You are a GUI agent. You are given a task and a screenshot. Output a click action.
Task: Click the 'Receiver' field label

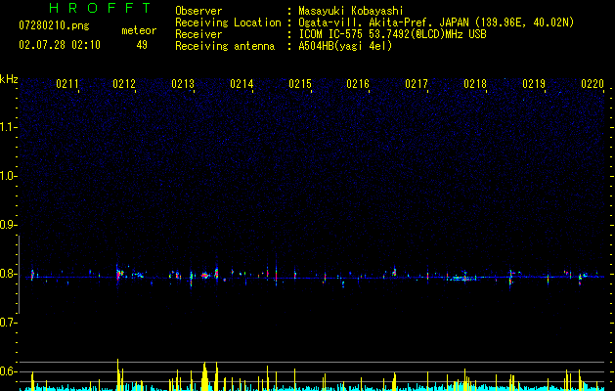pyautogui.click(x=198, y=34)
